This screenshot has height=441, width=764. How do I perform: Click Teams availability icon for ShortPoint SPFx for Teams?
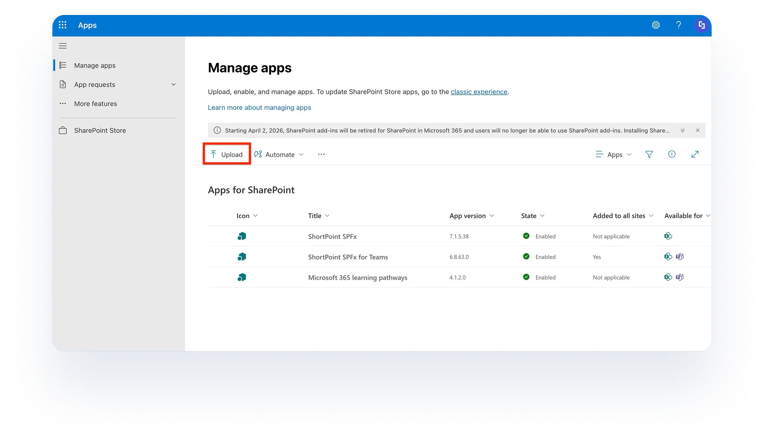[x=680, y=256]
